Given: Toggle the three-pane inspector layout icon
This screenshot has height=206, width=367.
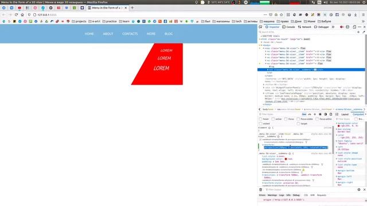Looking at the screenshot, I should [337, 114].
